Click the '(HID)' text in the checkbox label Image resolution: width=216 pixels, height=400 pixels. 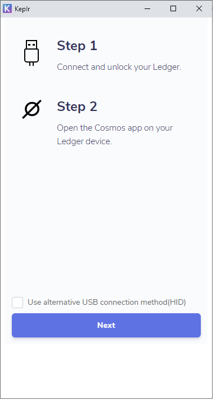pos(177,303)
